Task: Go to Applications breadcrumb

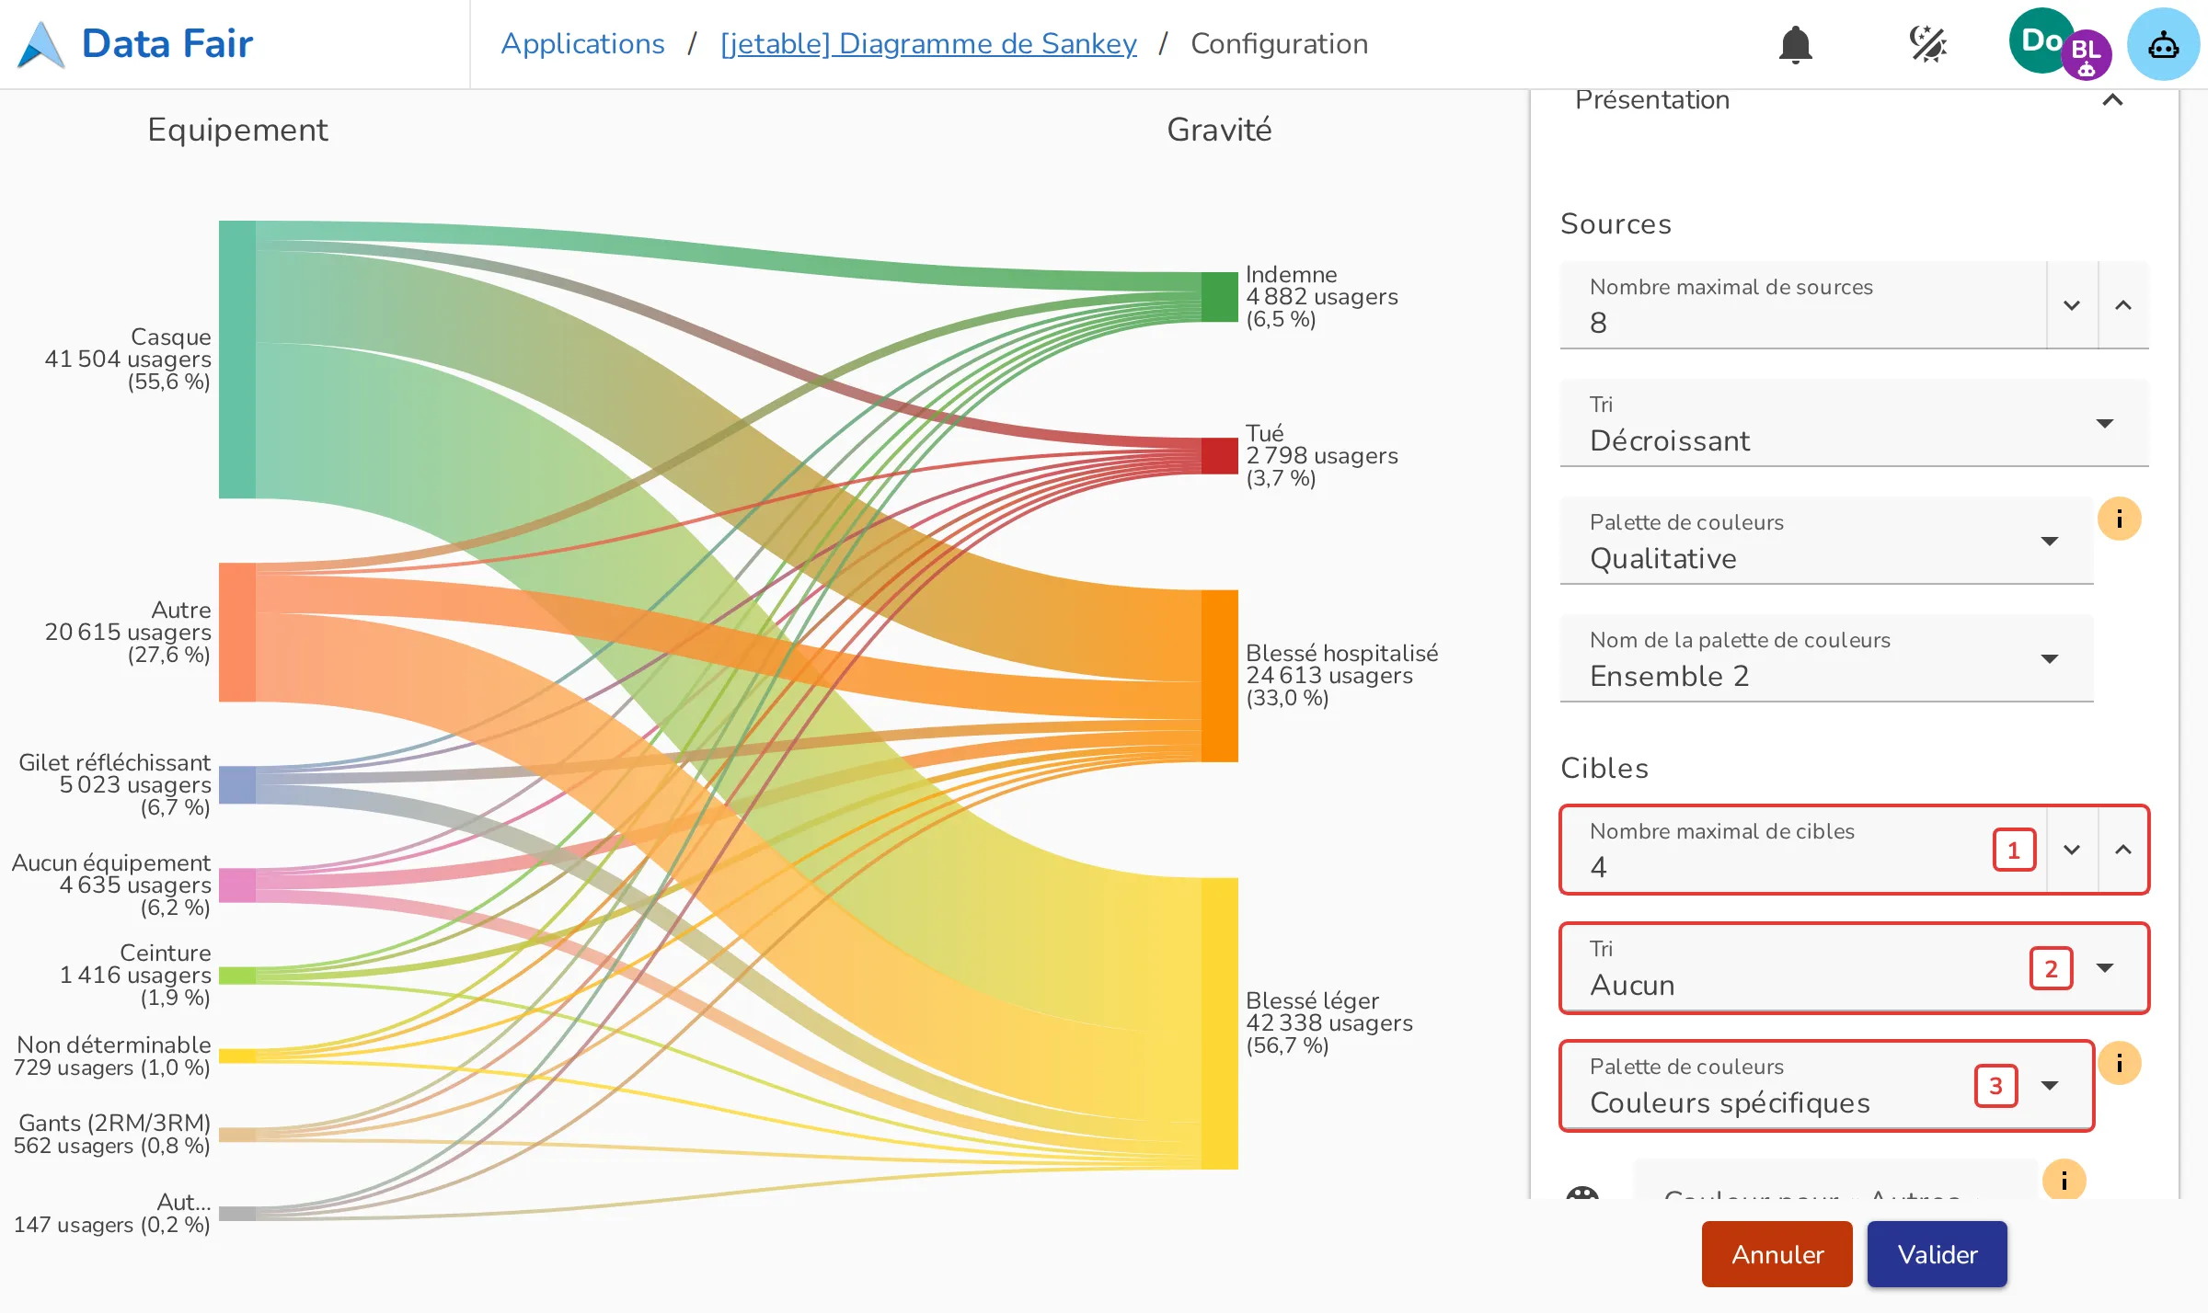Action: pyautogui.click(x=582, y=43)
